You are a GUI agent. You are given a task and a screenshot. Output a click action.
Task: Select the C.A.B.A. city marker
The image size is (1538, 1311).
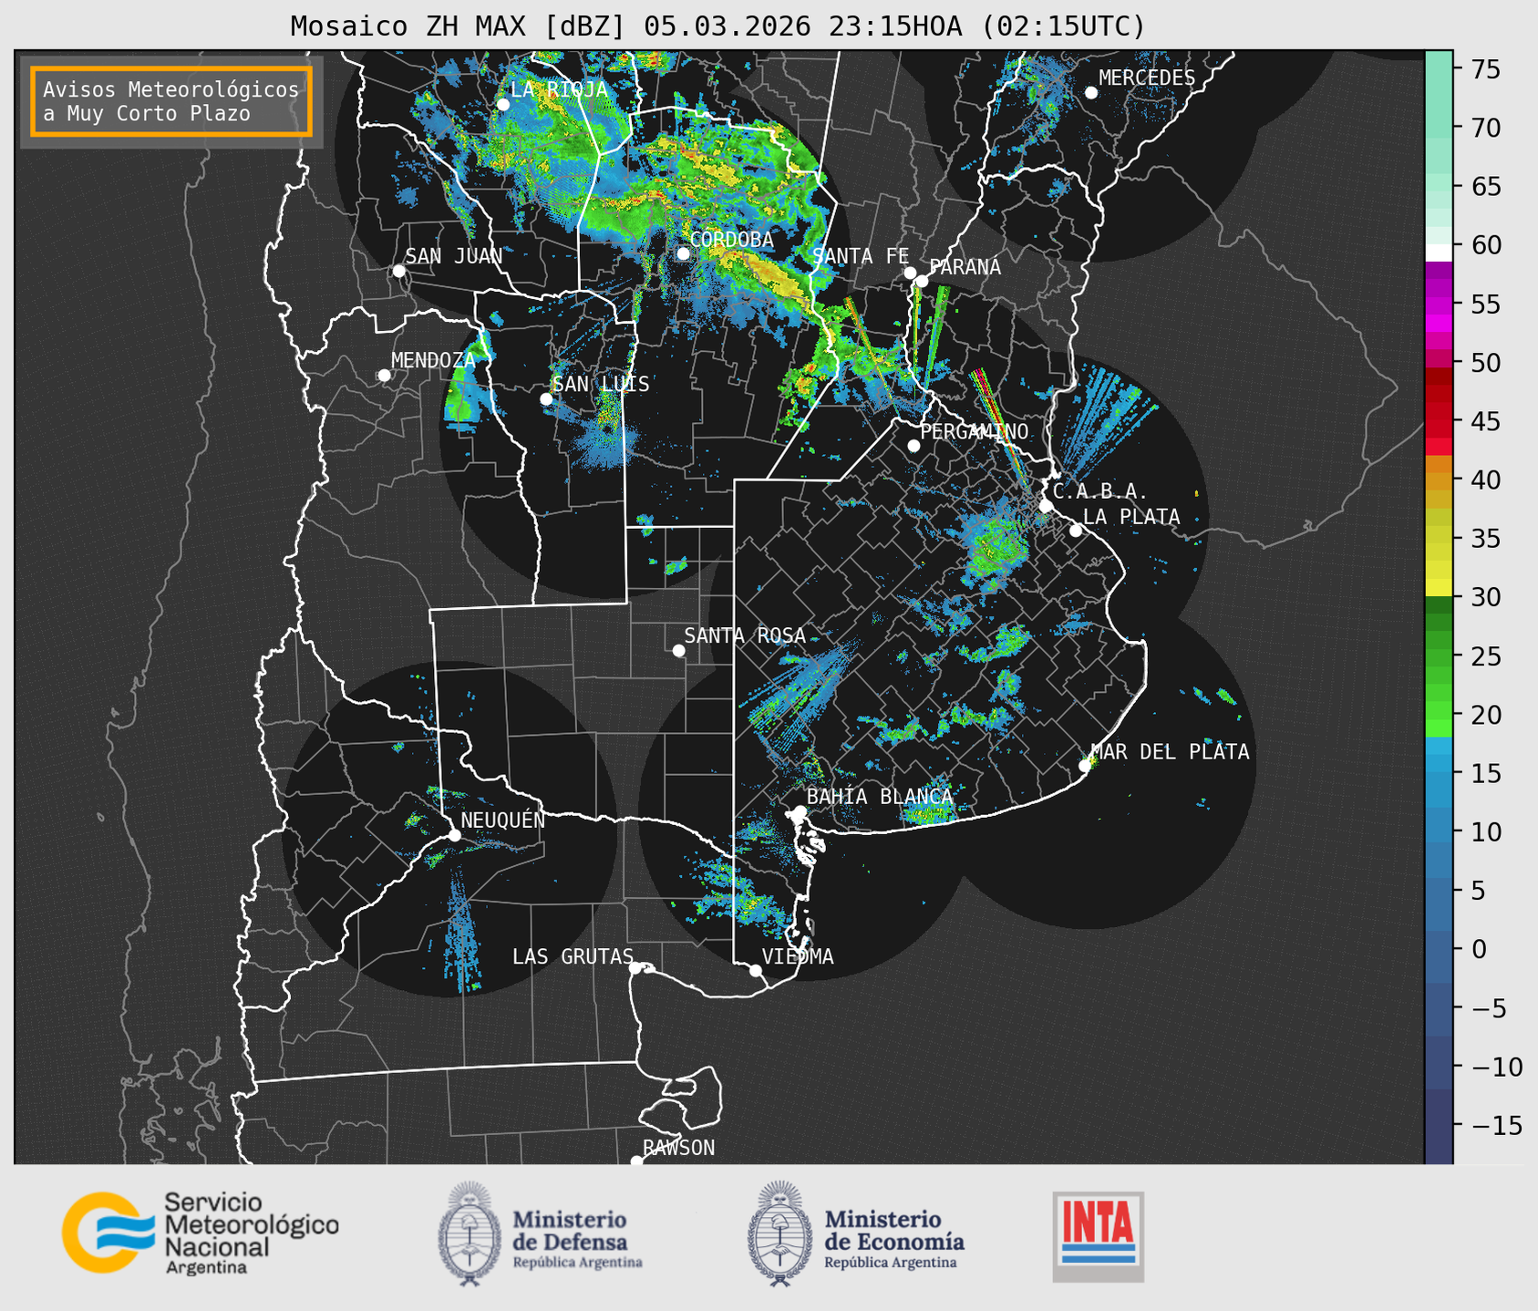[1046, 506]
